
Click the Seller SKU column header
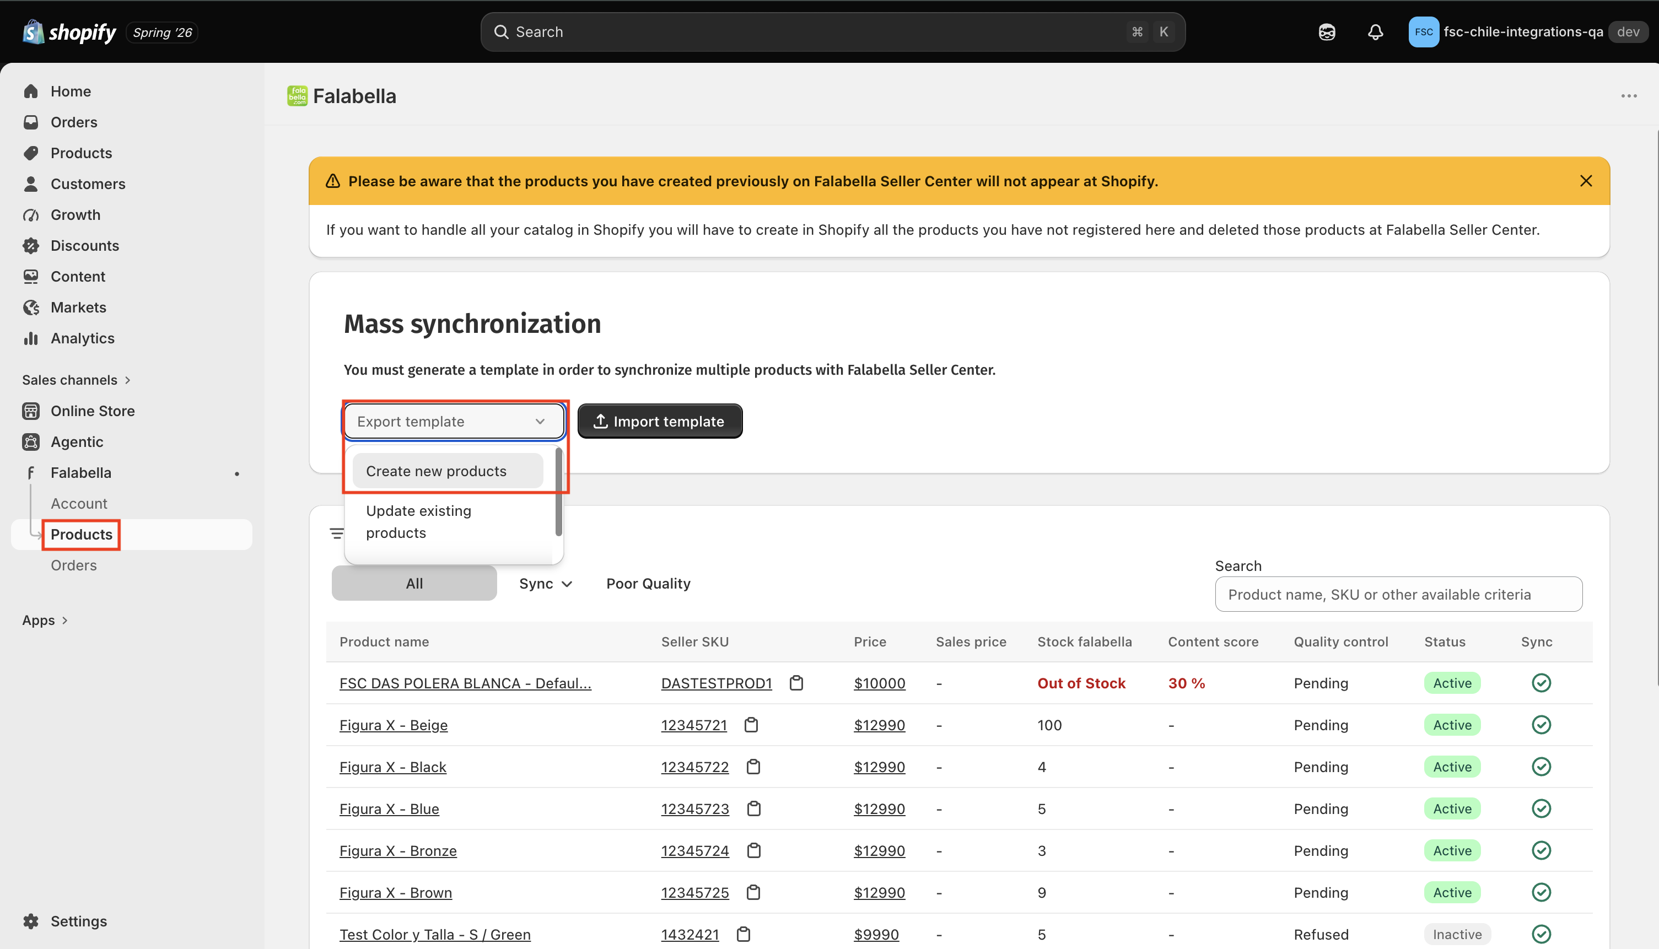[695, 641]
